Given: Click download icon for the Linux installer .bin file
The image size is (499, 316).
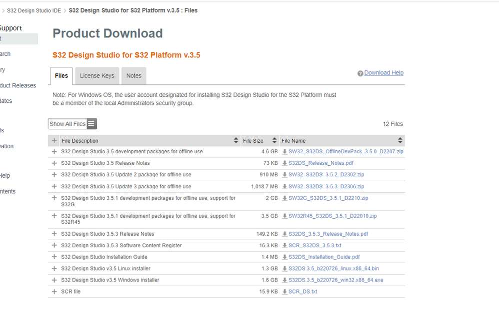Looking at the screenshot, I should pyautogui.click(x=283, y=268).
